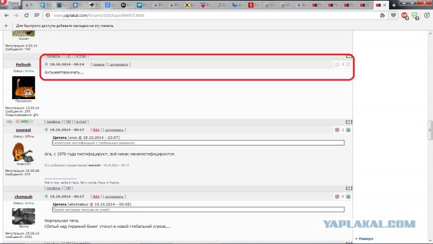This screenshot has width=433, height=244.
Task: Click the text 'Ахтыжептвоюмать...'
Action: pos(64,72)
